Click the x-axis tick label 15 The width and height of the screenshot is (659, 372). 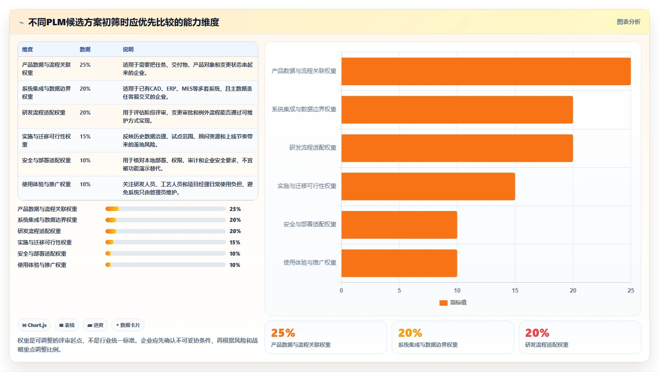pyautogui.click(x=515, y=290)
